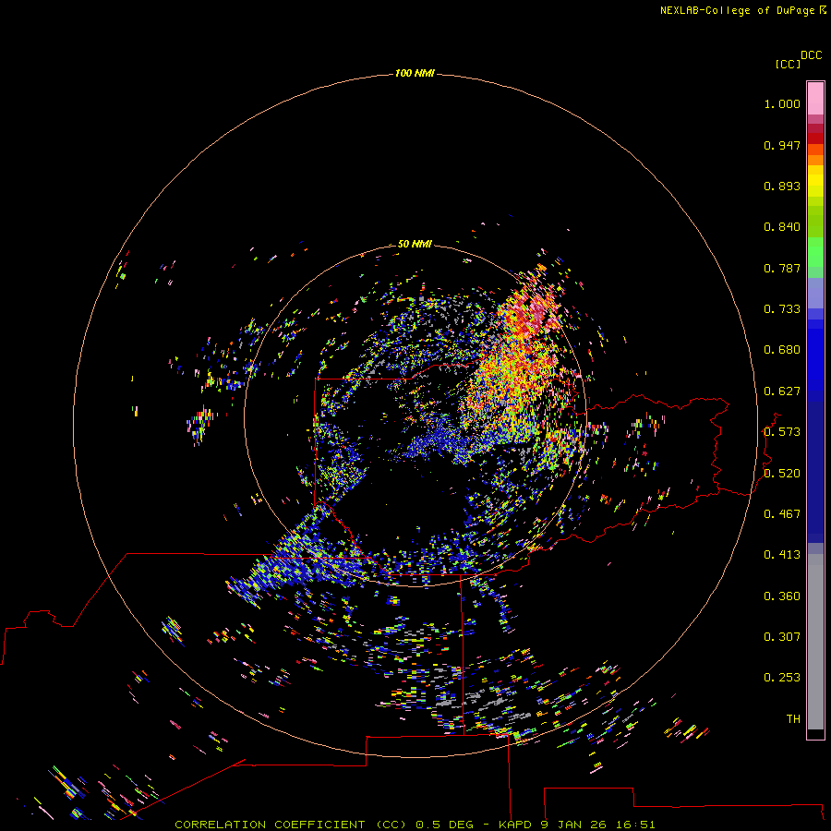Click the 0.520 scale value

point(782,474)
